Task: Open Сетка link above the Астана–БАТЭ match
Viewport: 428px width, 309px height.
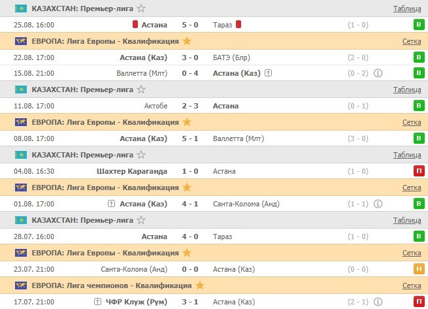Action: (x=412, y=41)
